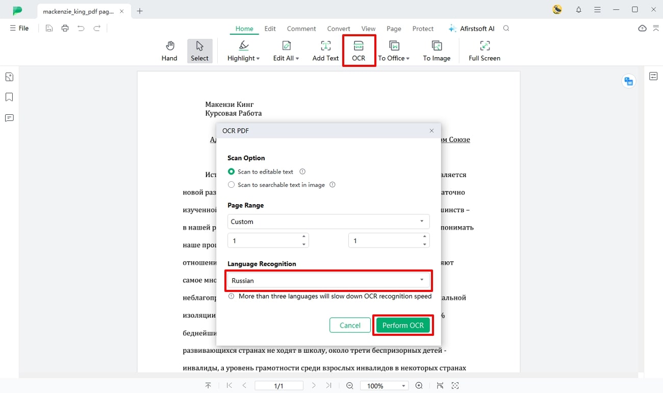This screenshot has height=393, width=663.
Task: Switch to the Page tab
Action: tap(394, 29)
